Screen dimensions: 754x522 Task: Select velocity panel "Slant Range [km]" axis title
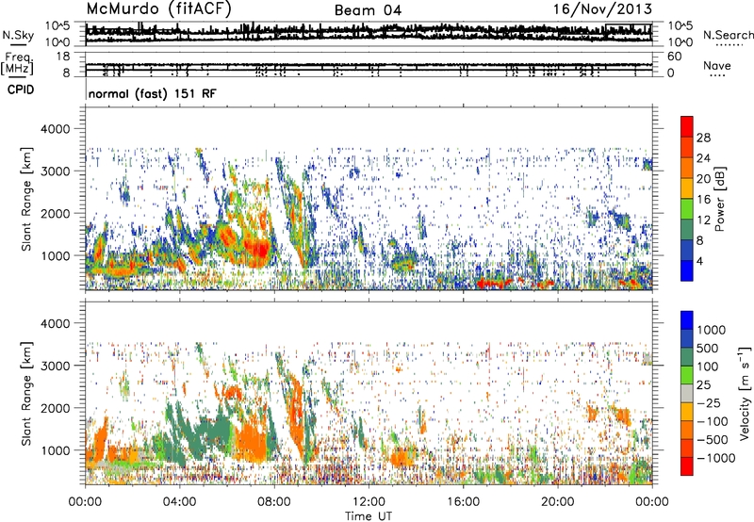(26, 394)
